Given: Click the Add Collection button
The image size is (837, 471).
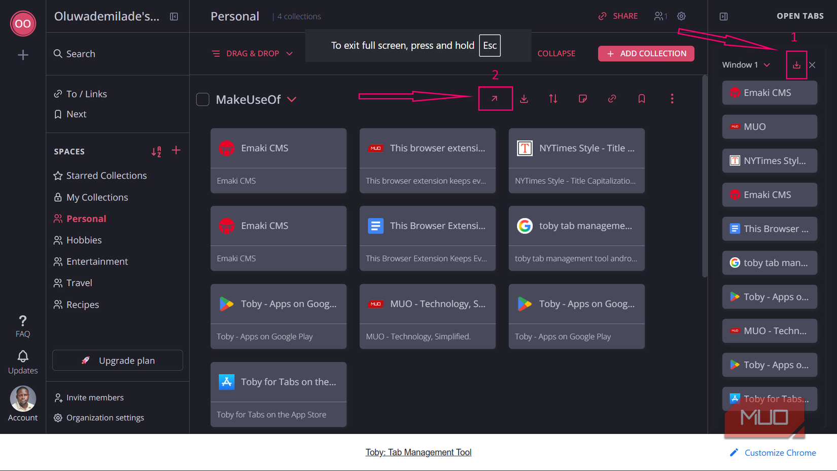Looking at the screenshot, I should tap(646, 53).
